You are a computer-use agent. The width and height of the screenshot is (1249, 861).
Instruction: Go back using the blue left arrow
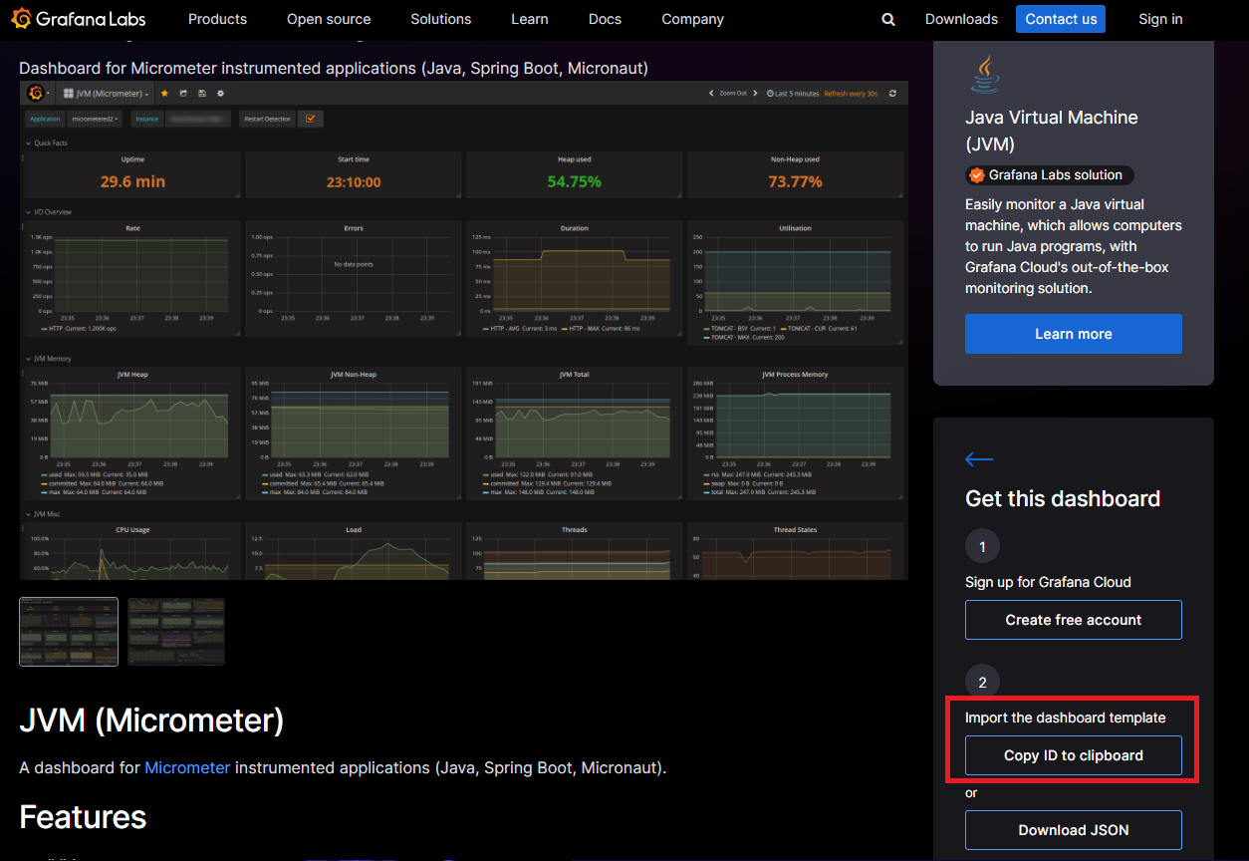(x=979, y=459)
